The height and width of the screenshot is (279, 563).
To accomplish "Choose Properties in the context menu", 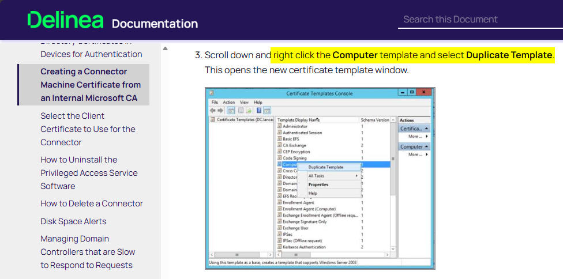I will point(318,184).
